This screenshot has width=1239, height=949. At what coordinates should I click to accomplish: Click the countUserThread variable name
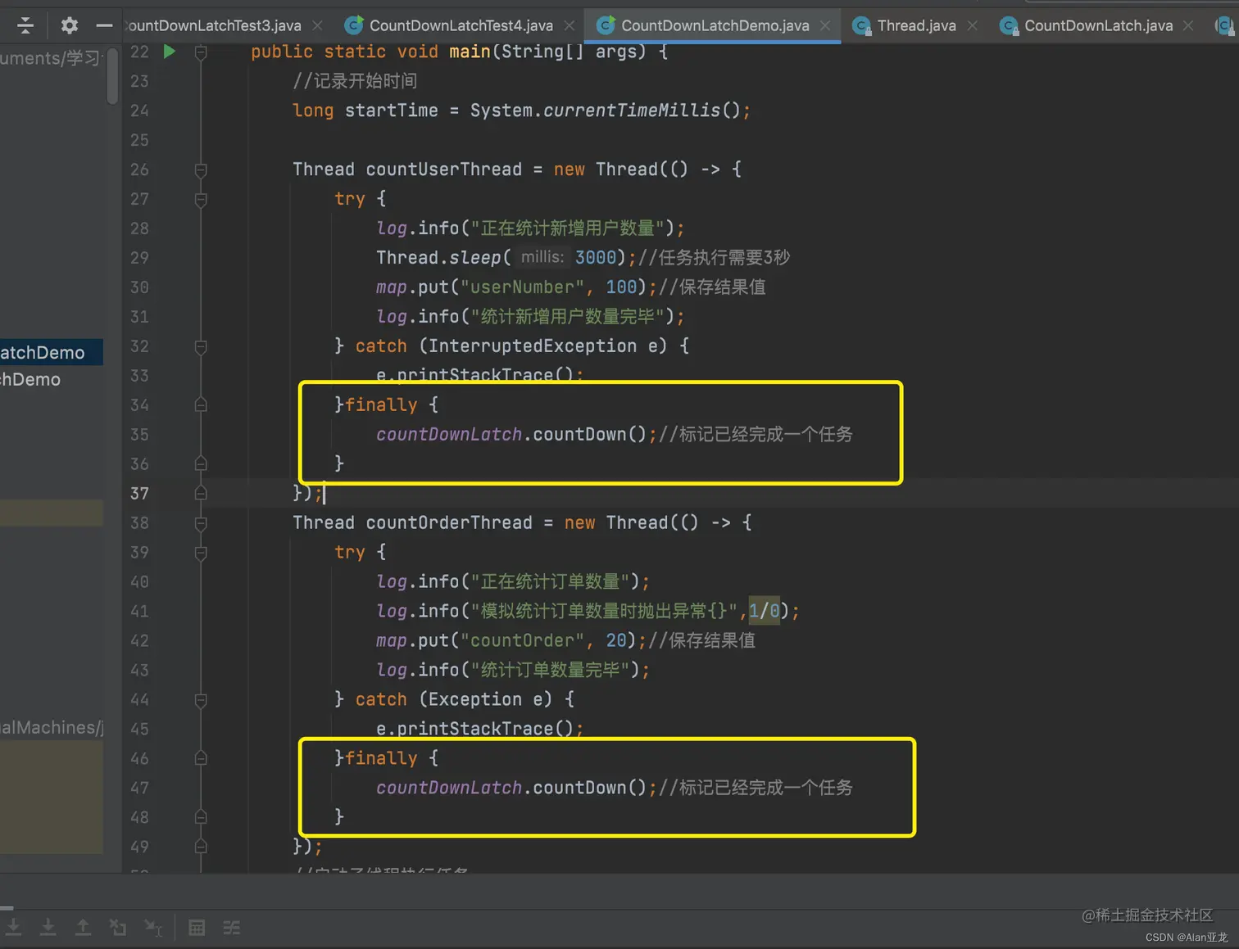coord(443,169)
